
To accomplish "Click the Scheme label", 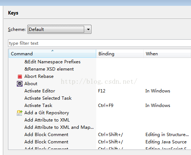I will coord(17,29).
